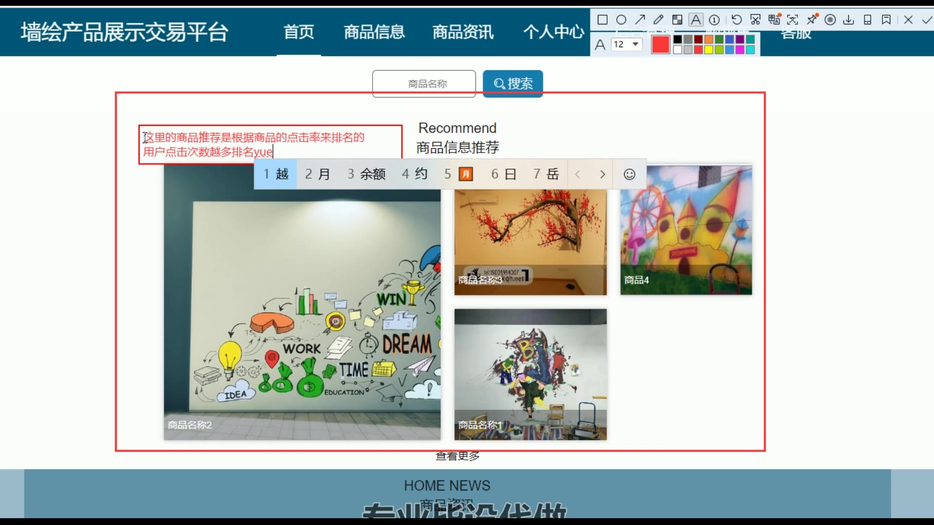Undo the last annotation
The height and width of the screenshot is (525, 934).
(x=736, y=19)
